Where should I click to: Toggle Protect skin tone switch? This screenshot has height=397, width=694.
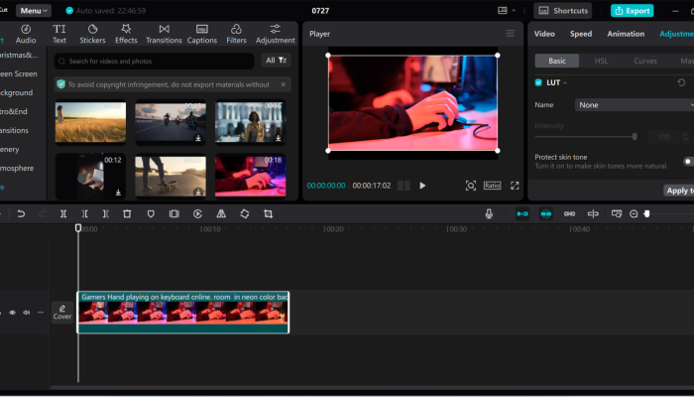[687, 161]
